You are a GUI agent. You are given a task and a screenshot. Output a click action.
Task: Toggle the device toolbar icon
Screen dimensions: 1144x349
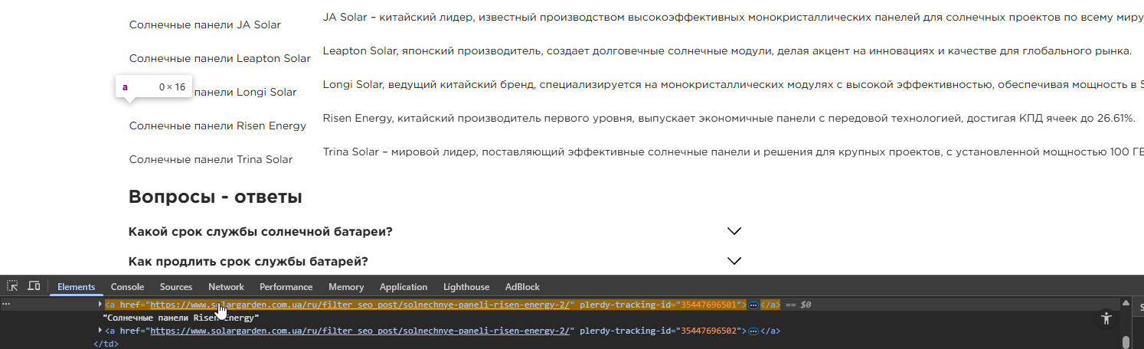click(x=34, y=286)
